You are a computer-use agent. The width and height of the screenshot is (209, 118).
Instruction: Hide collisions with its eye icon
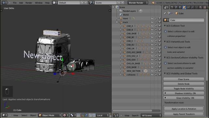[152, 75]
